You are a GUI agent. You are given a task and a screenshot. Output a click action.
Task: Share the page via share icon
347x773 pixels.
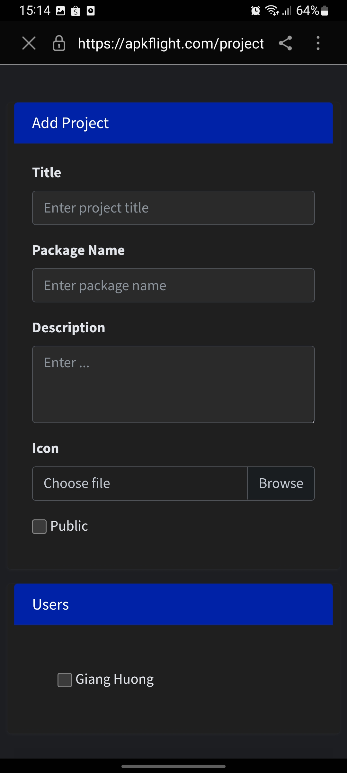point(285,43)
